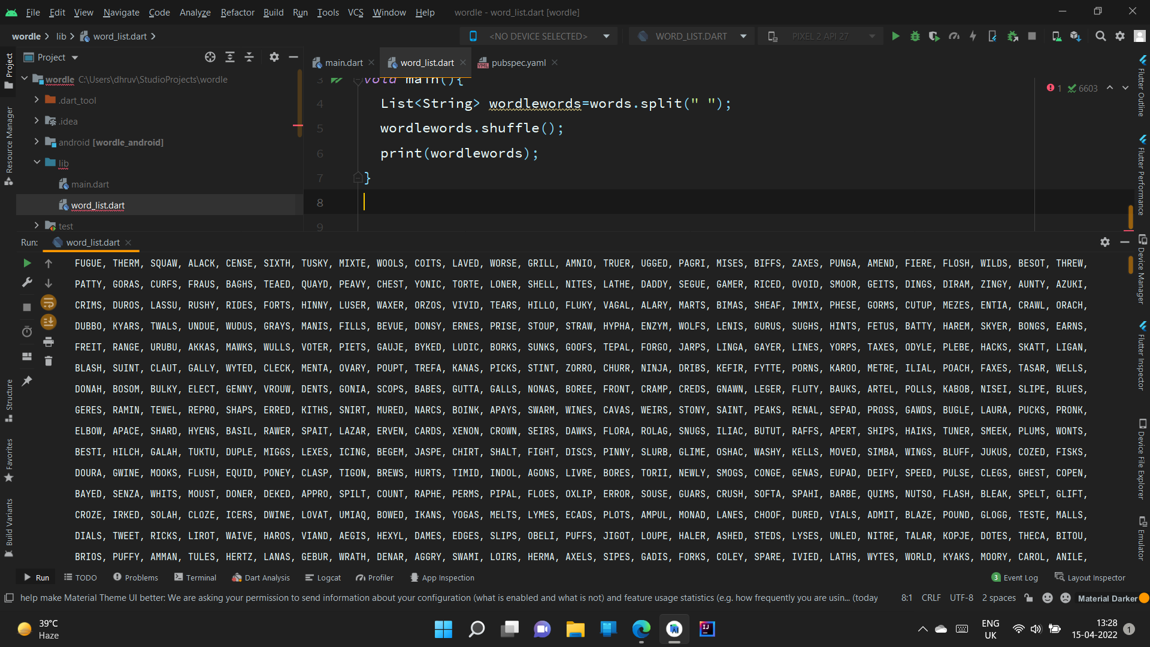Open Search Everywhere magnifier
This screenshot has width=1150, height=647.
click(x=1100, y=37)
